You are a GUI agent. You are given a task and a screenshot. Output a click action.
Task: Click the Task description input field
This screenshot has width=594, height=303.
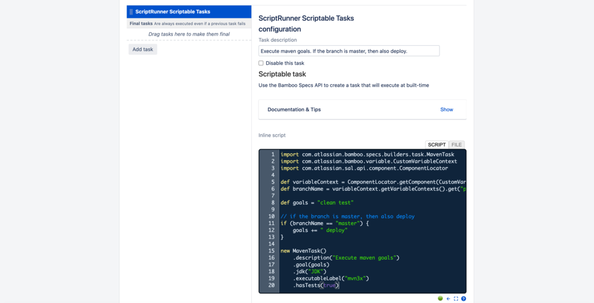(x=349, y=51)
